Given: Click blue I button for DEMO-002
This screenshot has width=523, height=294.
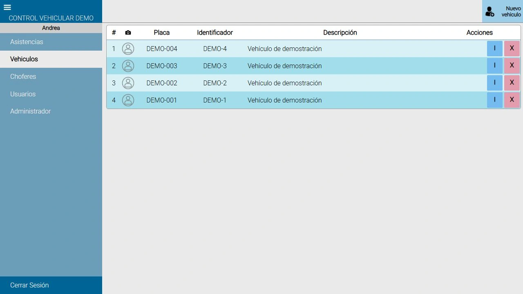Looking at the screenshot, I should pyautogui.click(x=495, y=83).
